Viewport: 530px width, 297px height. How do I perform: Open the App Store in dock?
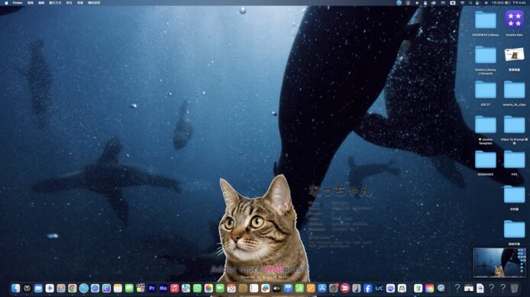pyautogui.click(x=322, y=288)
